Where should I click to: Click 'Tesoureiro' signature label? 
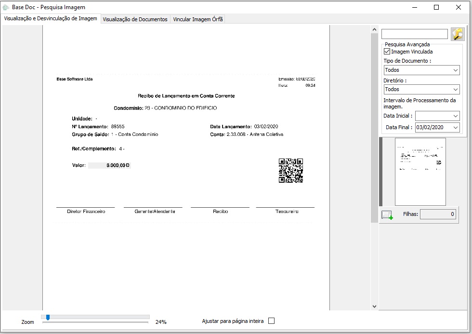point(287,212)
